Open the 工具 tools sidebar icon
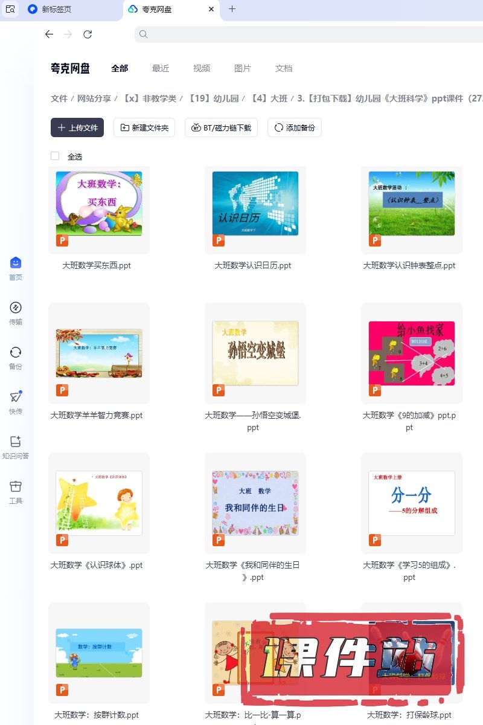Screen dimensions: 483x725 click(x=16, y=486)
